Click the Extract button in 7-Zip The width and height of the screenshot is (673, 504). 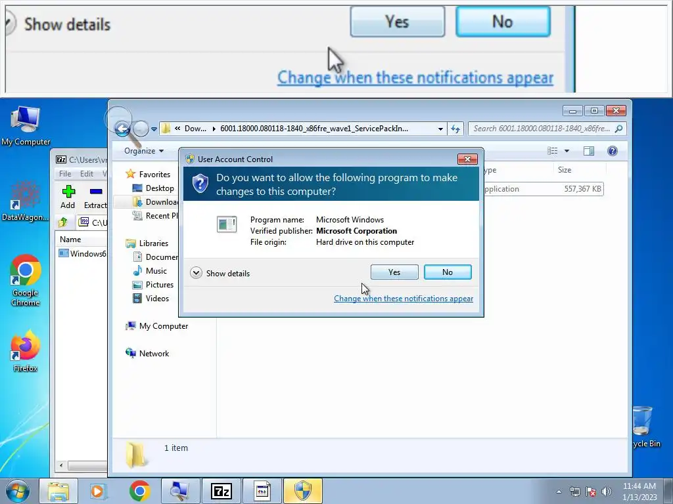(x=95, y=197)
